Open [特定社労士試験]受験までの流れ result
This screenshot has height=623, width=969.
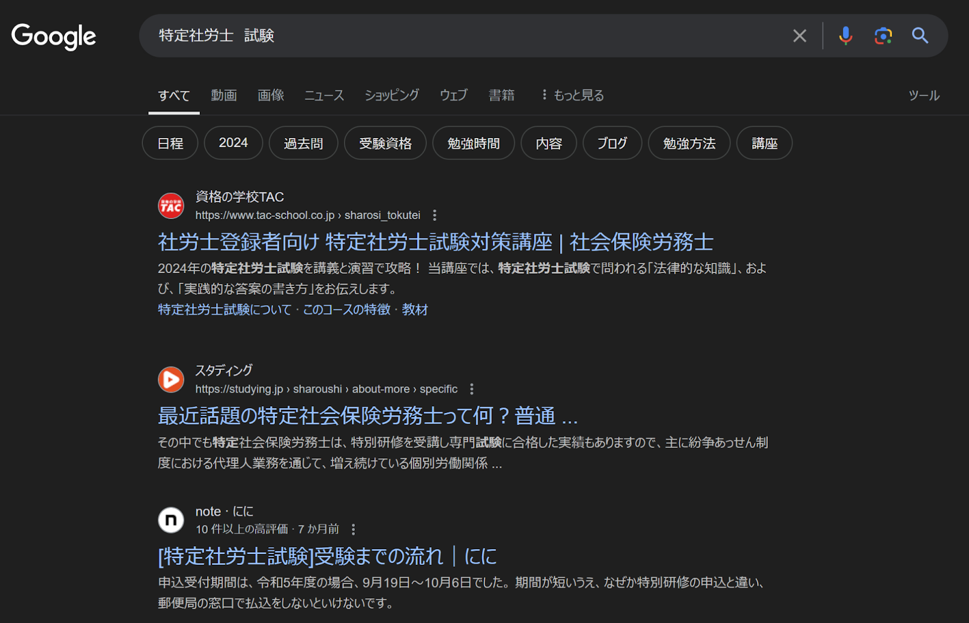click(x=327, y=556)
